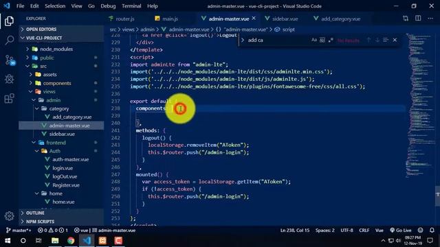440x247 pixels.
Task: Open the Selection menu
Action: point(55,6)
